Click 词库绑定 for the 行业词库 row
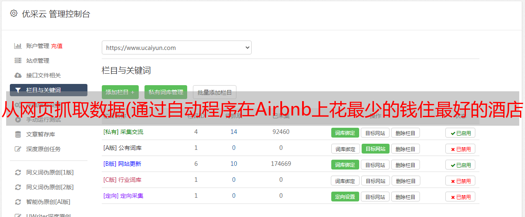Screen dimensions: 525x217 point(345,181)
